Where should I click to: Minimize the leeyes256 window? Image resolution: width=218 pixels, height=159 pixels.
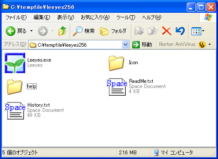tap(191, 7)
